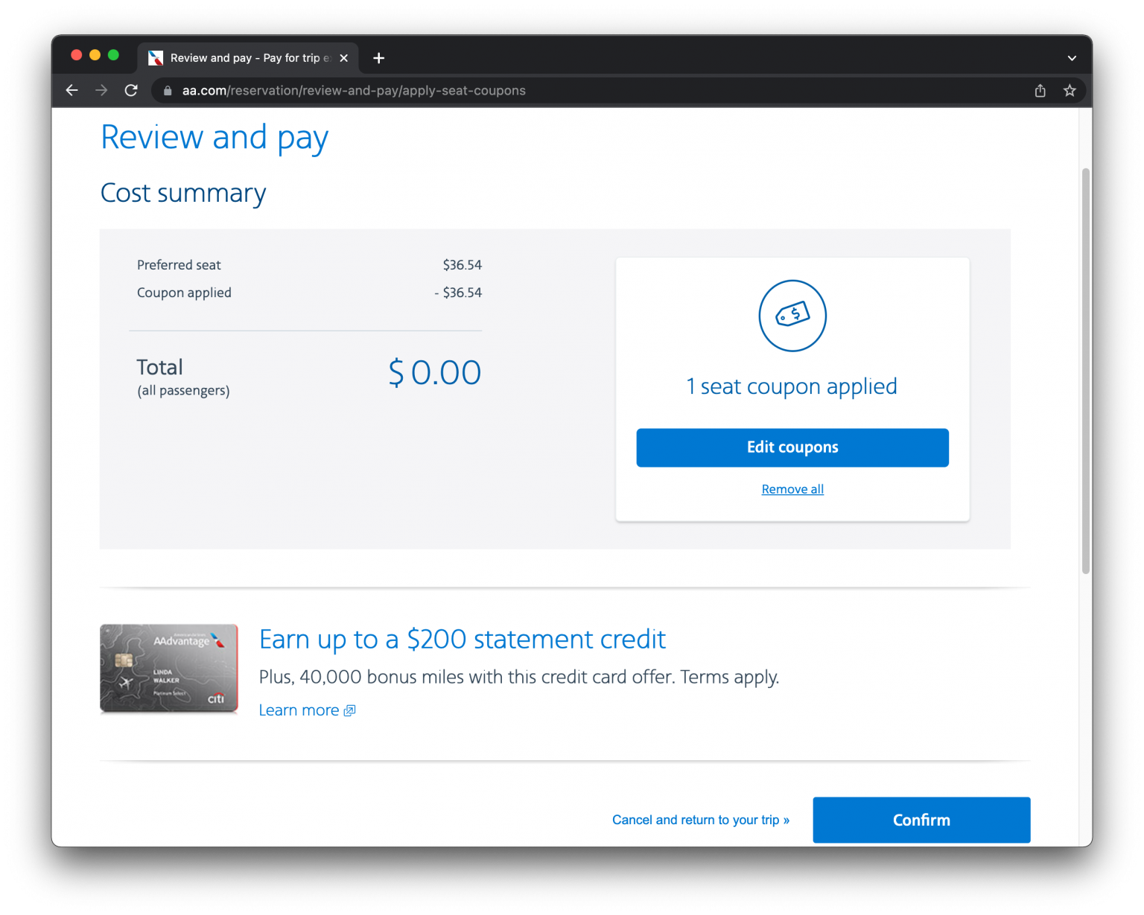Viewport: 1144px width, 915px height.
Task: Click the external link icon beside Learn more
Action: pos(349,710)
